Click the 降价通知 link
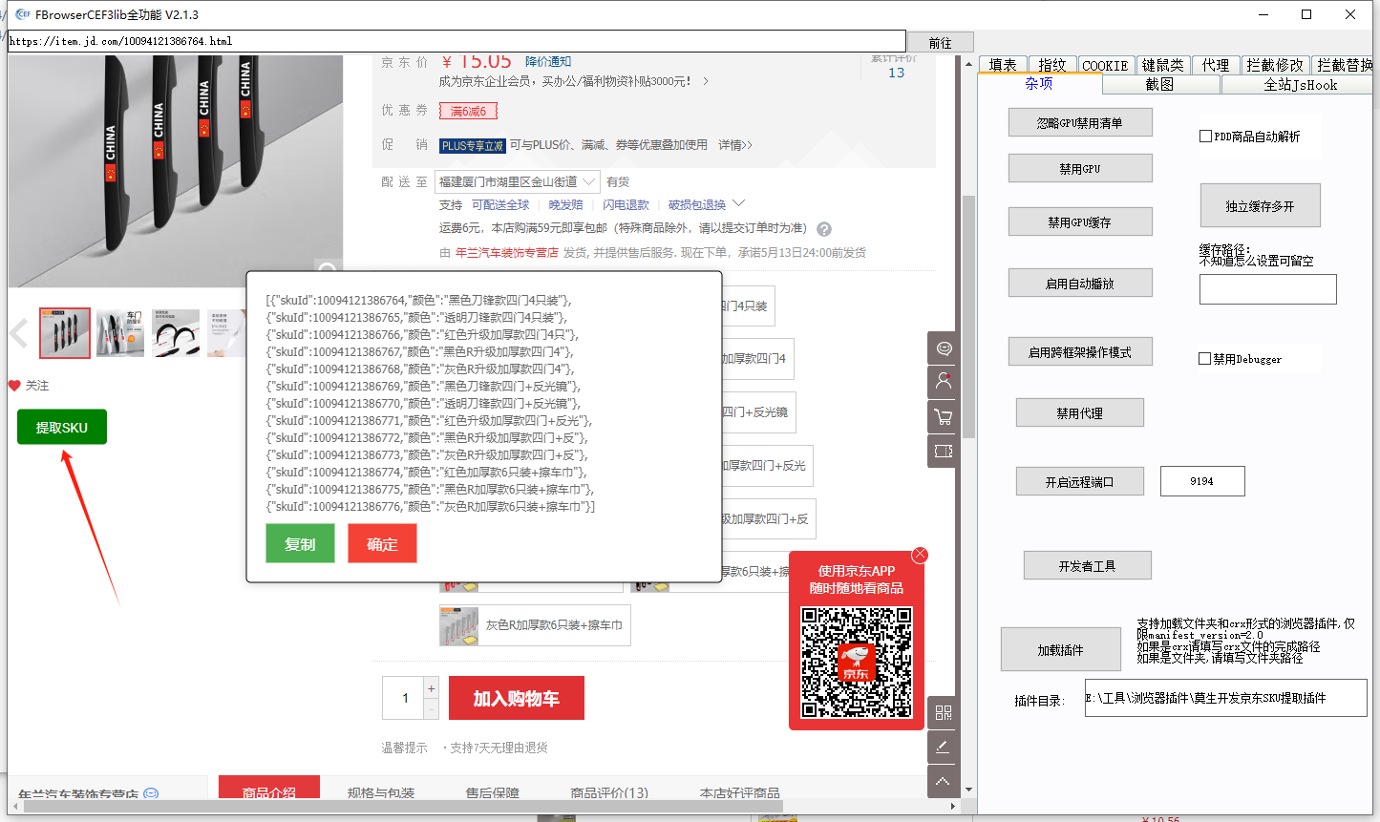The height and width of the screenshot is (822, 1380). [x=548, y=61]
